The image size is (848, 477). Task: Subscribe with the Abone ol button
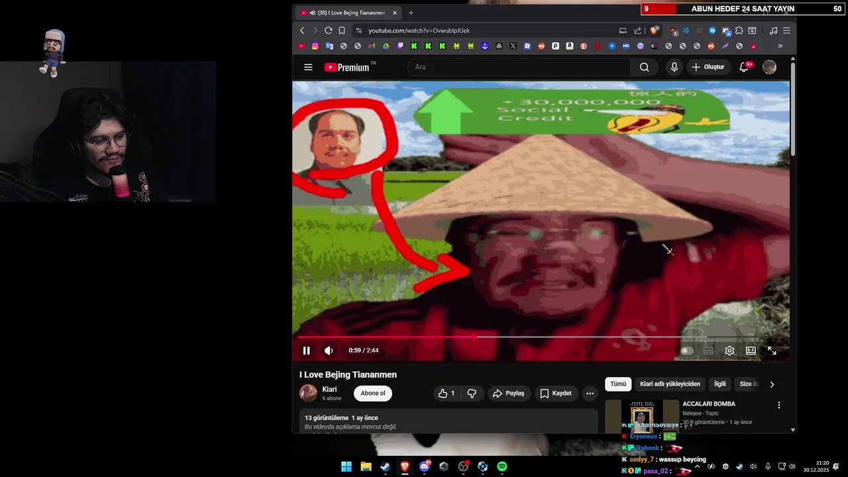373,394
